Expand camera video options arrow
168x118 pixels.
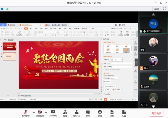[46, 112]
